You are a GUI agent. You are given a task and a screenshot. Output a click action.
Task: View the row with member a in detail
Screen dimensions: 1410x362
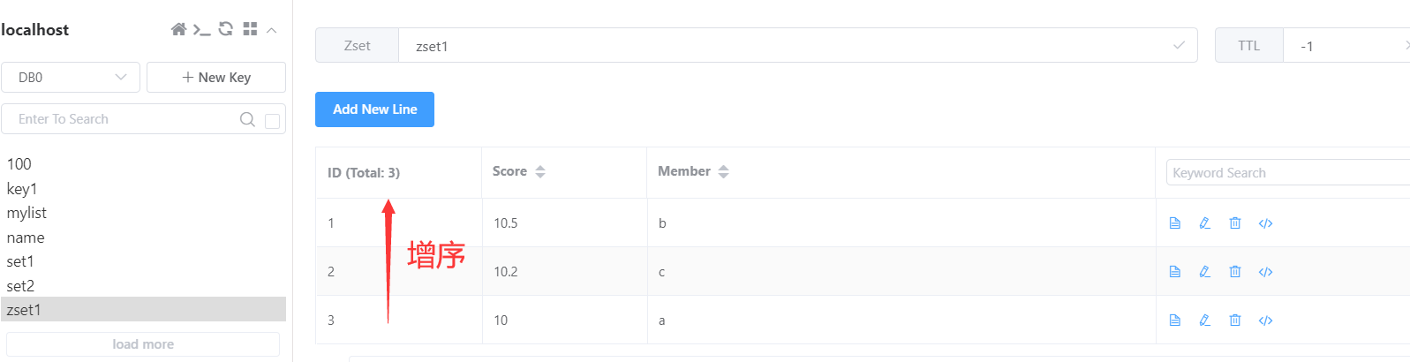coord(1174,321)
